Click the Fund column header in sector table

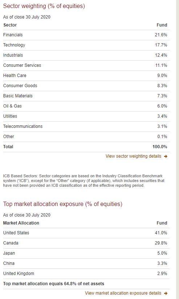point(162,25)
